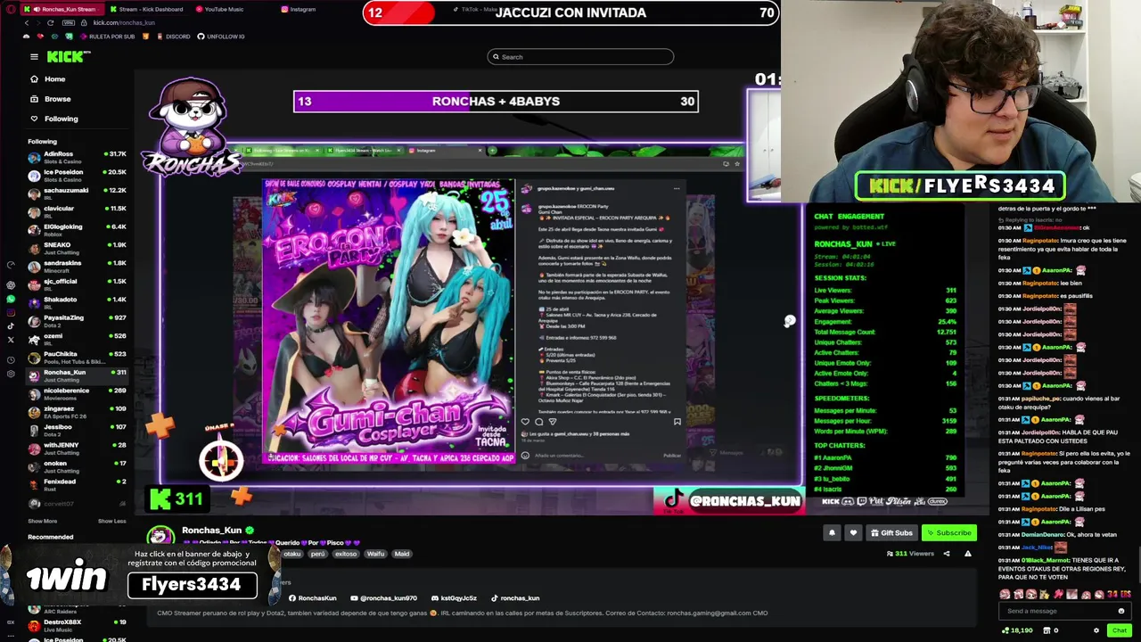This screenshot has height=642, width=1141.
Task: Click the browser reload button
Action: pos(51,22)
